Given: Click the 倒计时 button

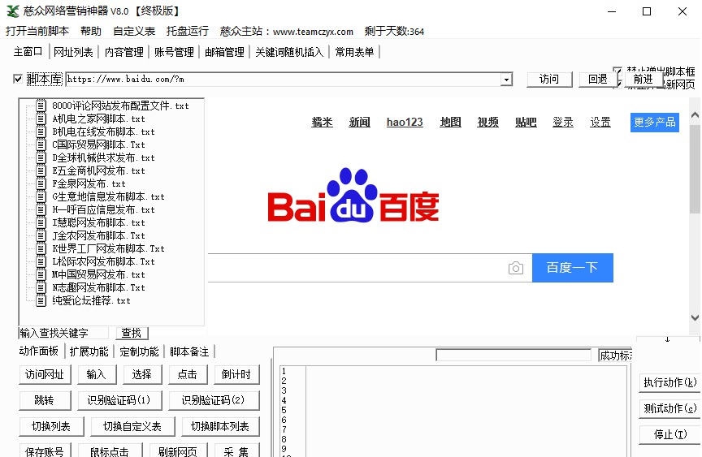Looking at the screenshot, I should click(236, 375).
